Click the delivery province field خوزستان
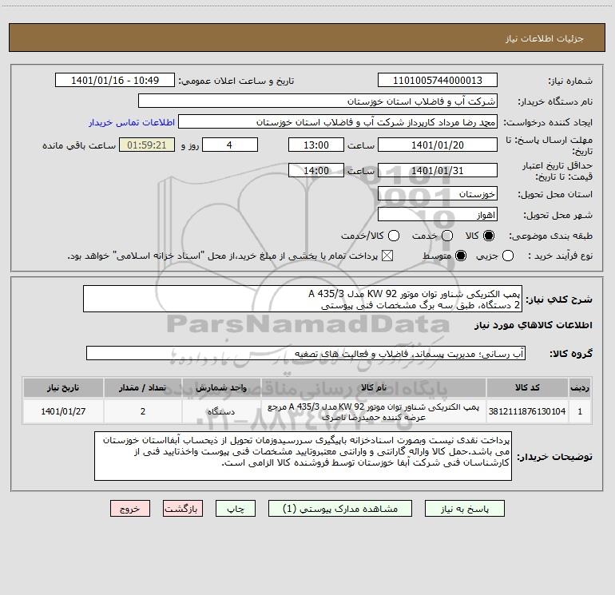 click(x=438, y=194)
